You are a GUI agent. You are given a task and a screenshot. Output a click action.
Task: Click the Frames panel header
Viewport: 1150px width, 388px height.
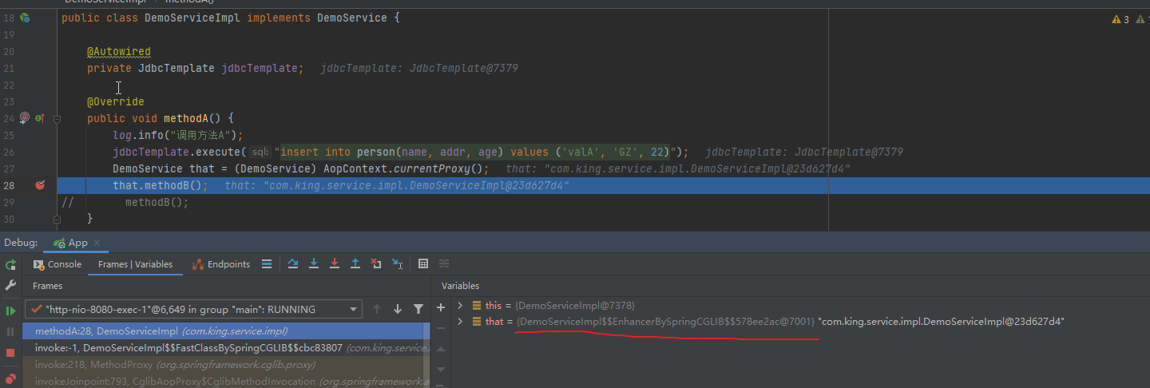[48, 285]
